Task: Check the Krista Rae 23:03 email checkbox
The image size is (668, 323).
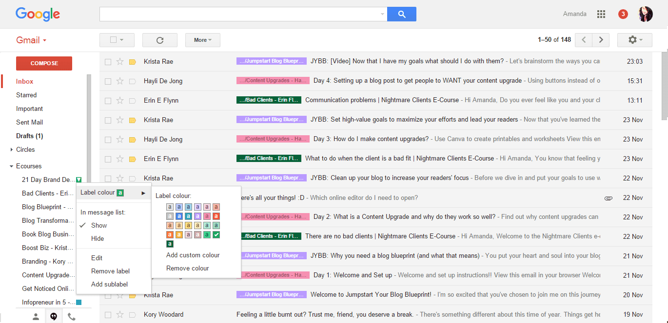Action: pyautogui.click(x=108, y=62)
